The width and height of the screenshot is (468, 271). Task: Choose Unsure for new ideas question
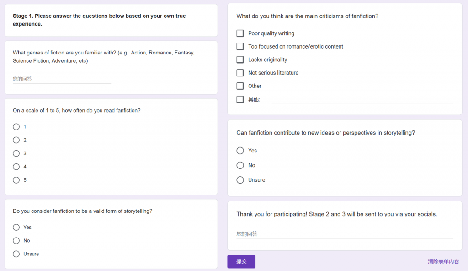click(240, 180)
